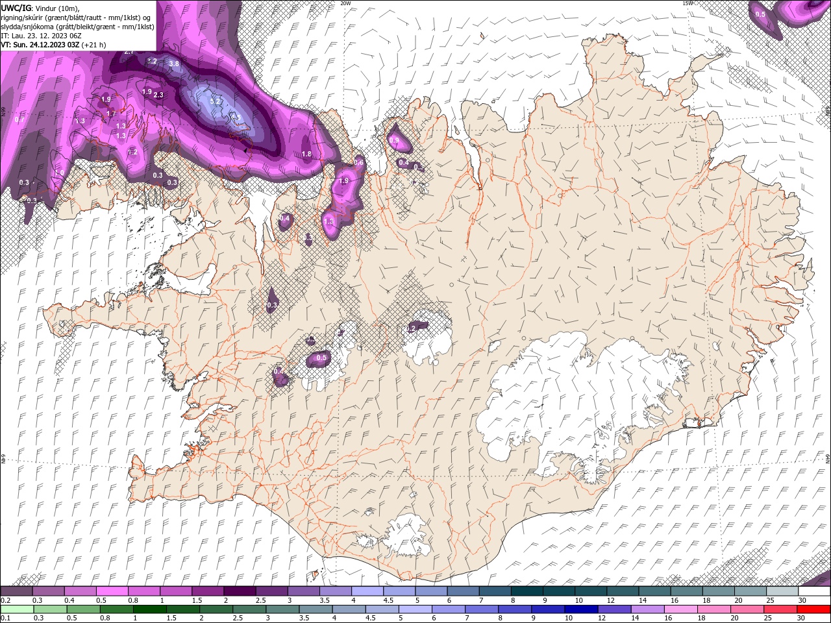Image resolution: width=831 pixels, height=623 pixels.
Task: Click the 20W longitude label
Action: pos(346,3)
